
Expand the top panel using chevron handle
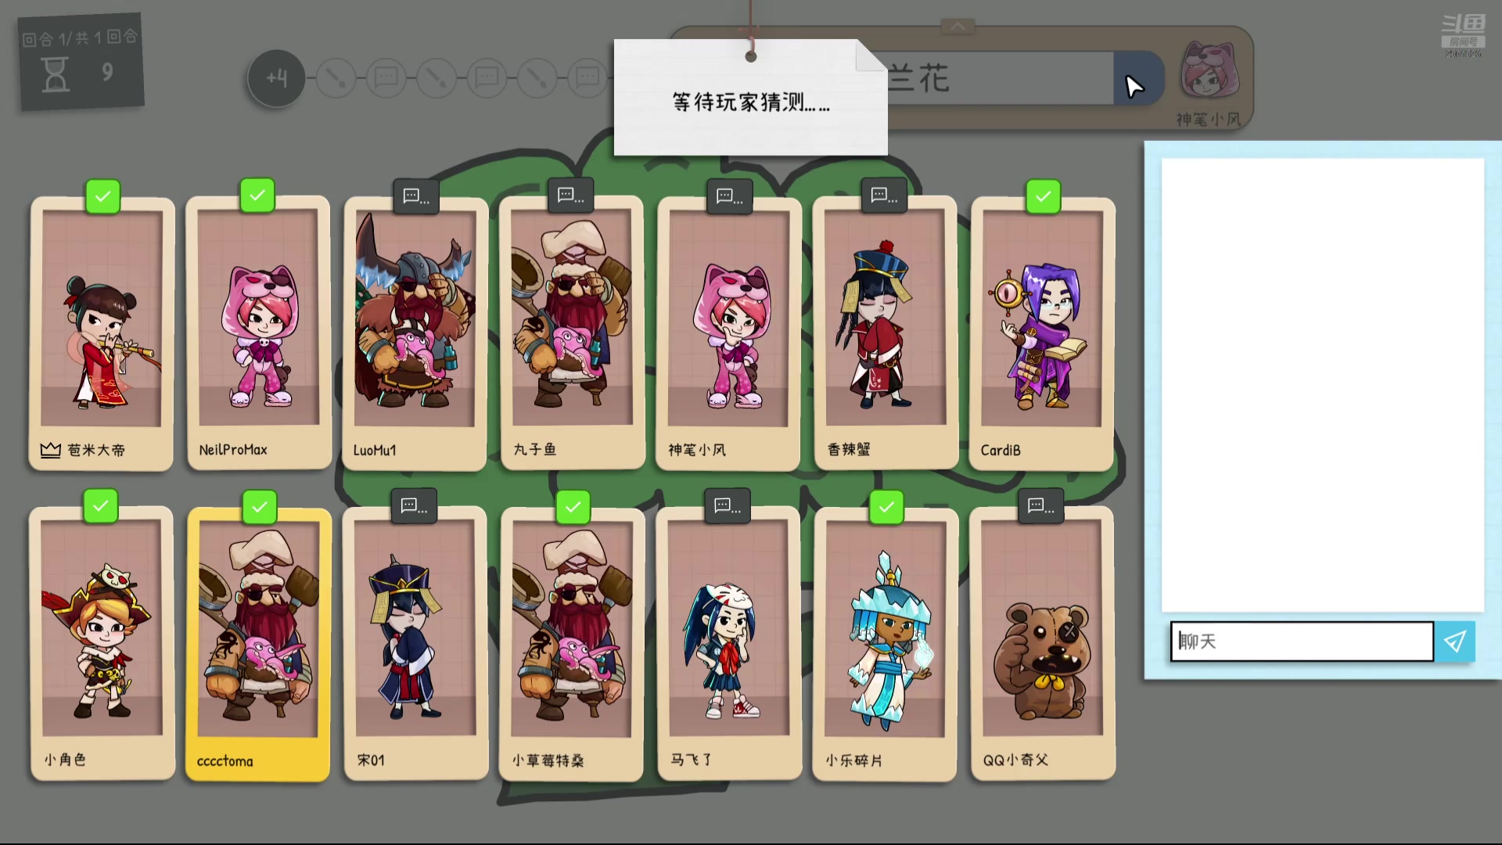tap(958, 27)
